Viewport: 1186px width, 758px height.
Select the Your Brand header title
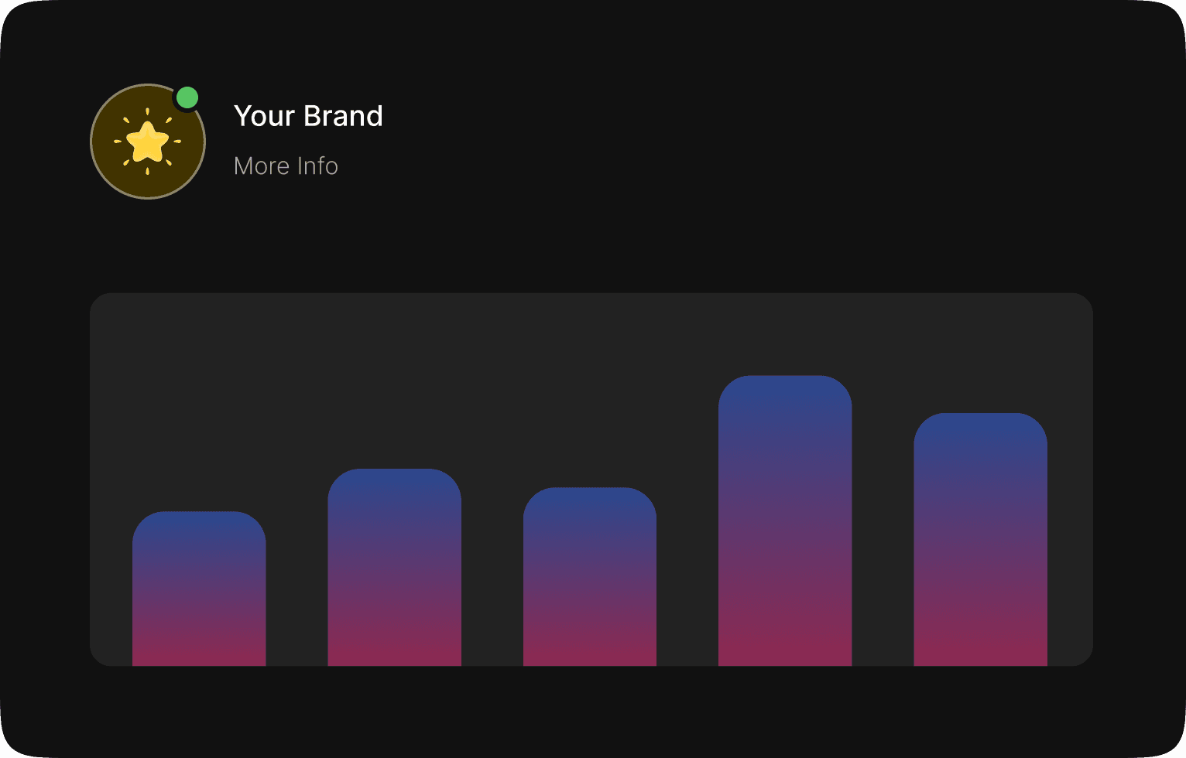[309, 116]
